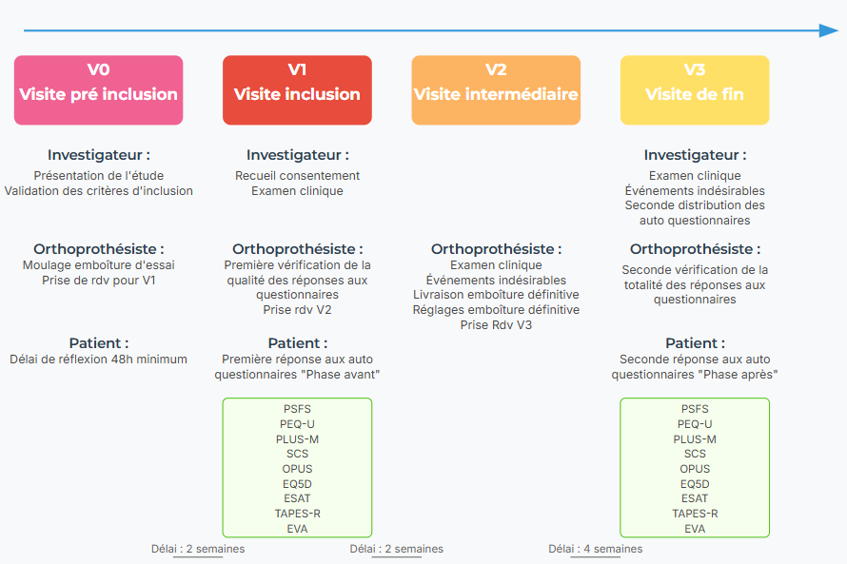Click the pink V0 Visite pré inclusion box
The width and height of the screenshot is (847, 564).
pos(98,89)
